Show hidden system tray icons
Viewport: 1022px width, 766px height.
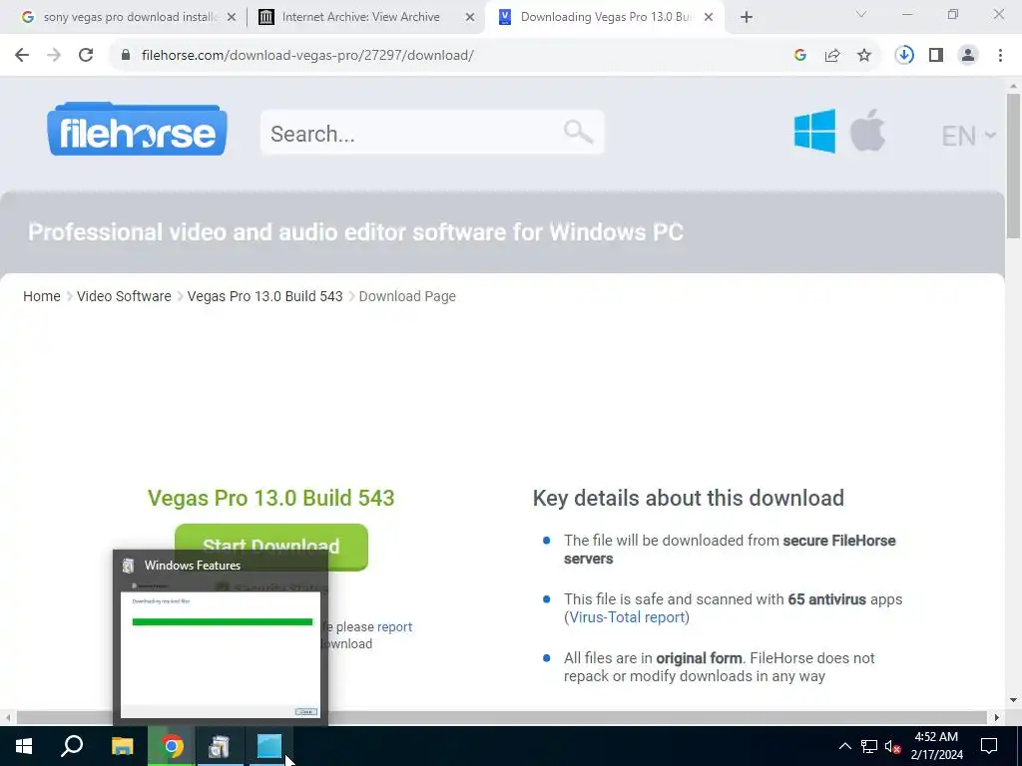click(844, 746)
